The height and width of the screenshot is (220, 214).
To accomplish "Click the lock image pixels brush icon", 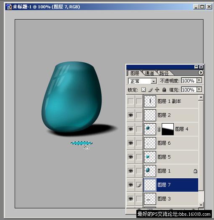I will coord(150,90).
